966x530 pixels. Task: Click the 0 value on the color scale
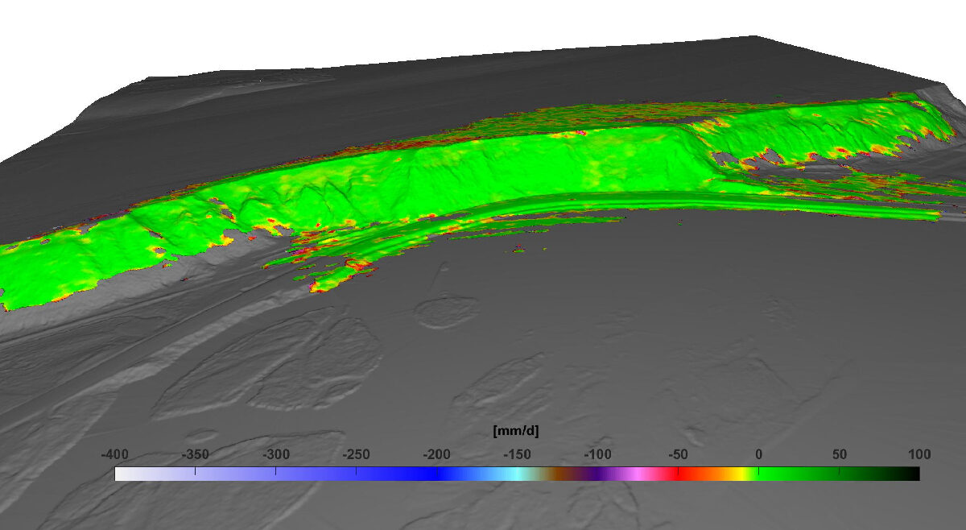tap(758, 454)
